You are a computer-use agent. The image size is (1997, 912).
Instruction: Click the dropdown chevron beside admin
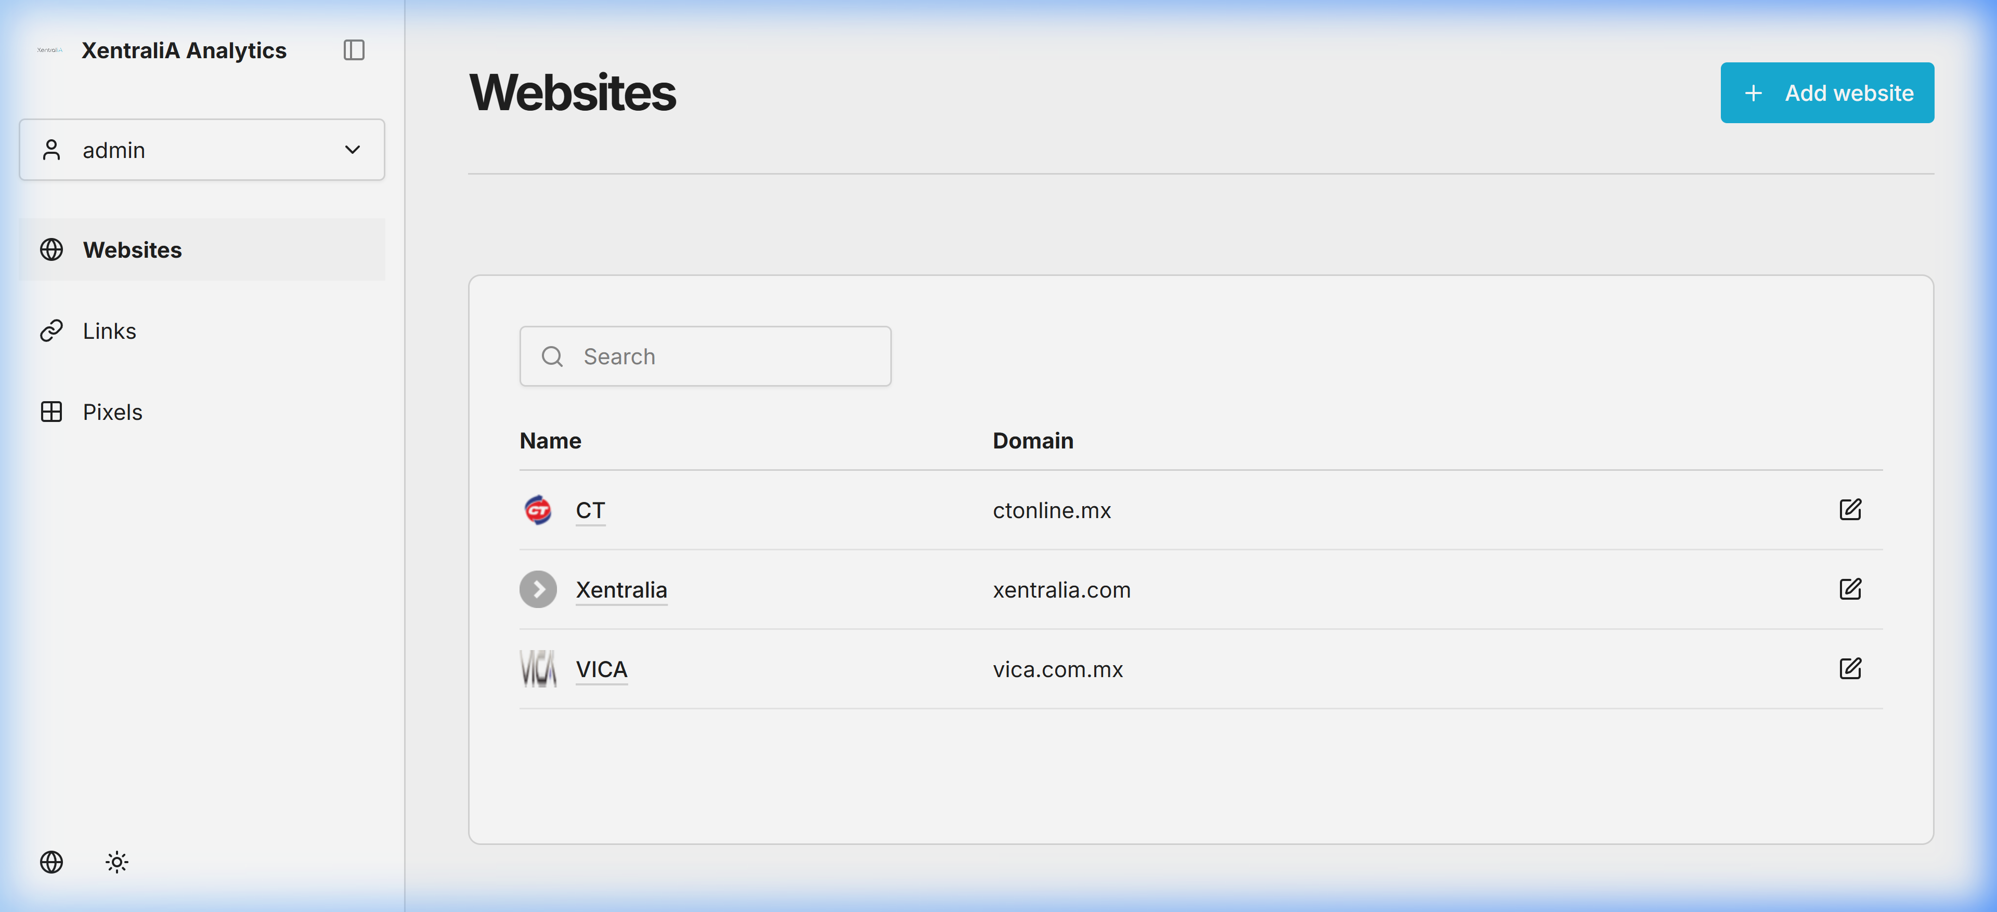pyautogui.click(x=353, y=150)
